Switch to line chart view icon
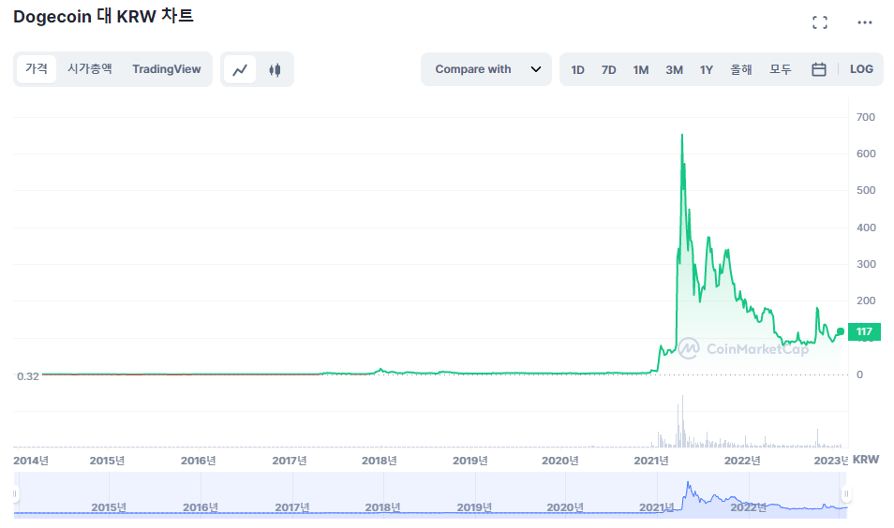Screen dimensions: 894x528 point(240,69)
